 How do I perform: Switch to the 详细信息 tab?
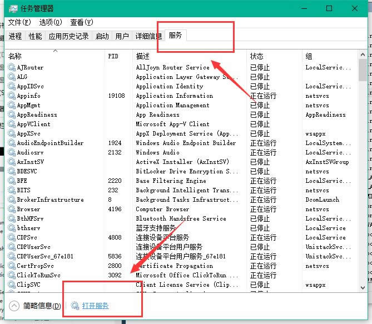click(x=148, y=36)
